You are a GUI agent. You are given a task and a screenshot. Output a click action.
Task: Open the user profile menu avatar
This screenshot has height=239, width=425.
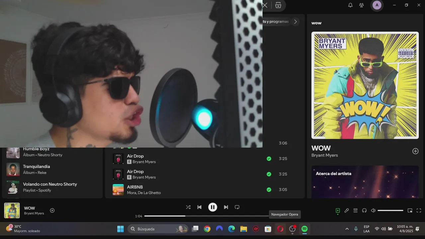point(377,5)
